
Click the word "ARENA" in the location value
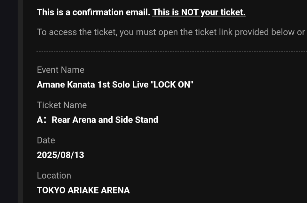click(x=115, y=190)
